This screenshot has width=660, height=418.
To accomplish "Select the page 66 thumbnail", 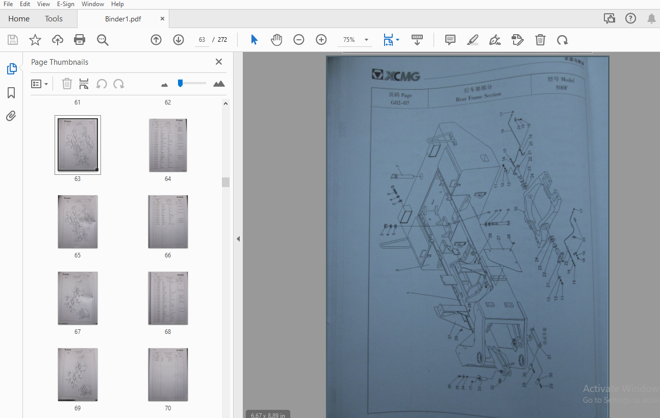I will 168,222.
